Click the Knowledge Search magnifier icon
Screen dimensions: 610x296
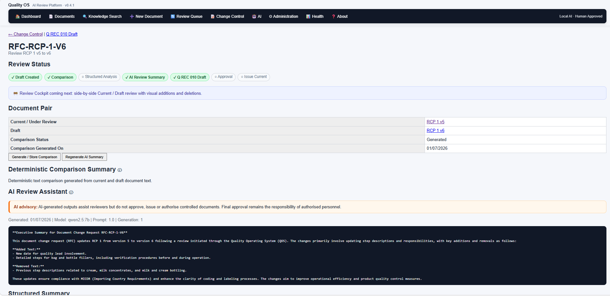pos(85,16)
